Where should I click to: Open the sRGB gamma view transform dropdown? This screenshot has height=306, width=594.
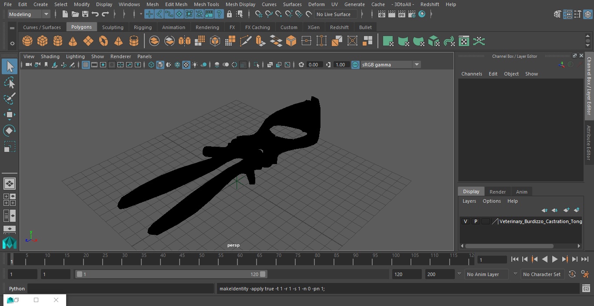click(x=390, y=65)
